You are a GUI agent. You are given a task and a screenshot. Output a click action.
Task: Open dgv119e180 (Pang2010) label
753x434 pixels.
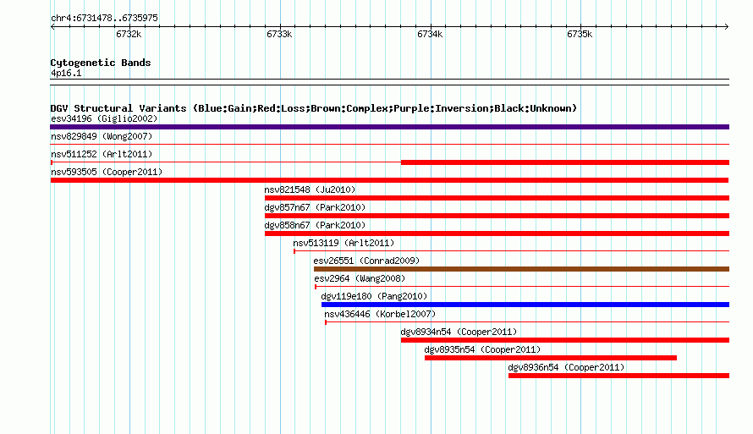coord(374,296)
